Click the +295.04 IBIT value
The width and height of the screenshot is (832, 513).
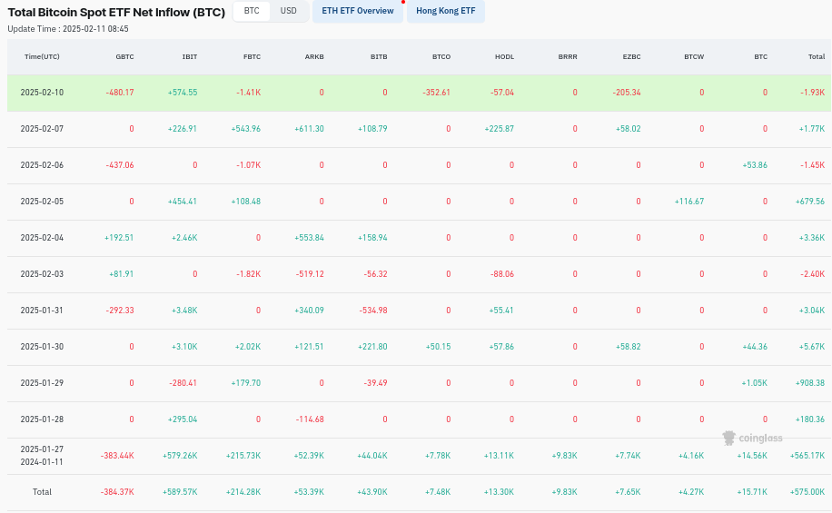pos(183,419)
